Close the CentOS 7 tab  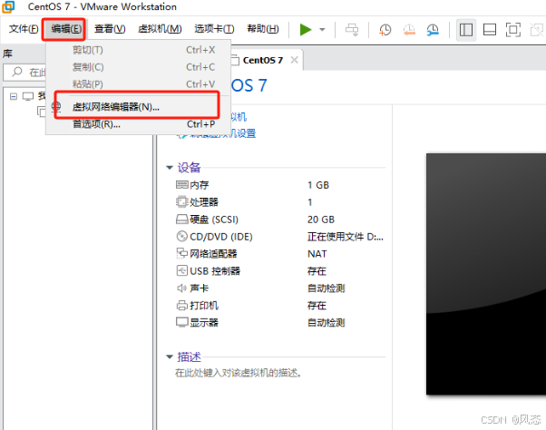tap(294, 60)
